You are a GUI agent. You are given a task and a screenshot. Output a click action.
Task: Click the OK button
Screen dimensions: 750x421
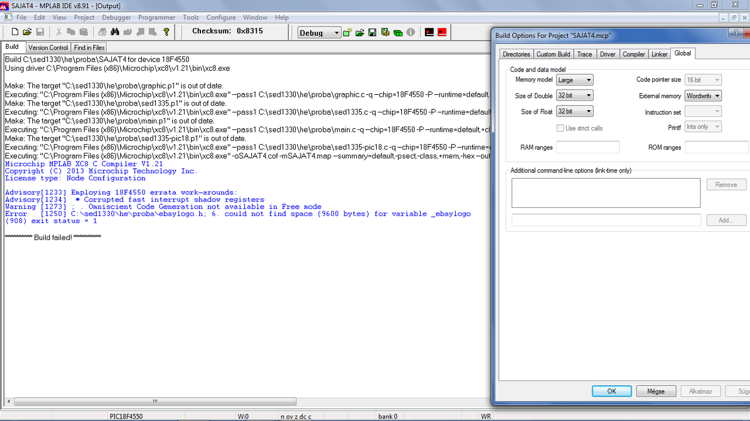click(x=612, y=391)
